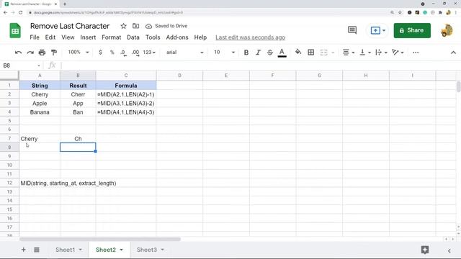Click into the formula bar

click(x=259, y=65)
